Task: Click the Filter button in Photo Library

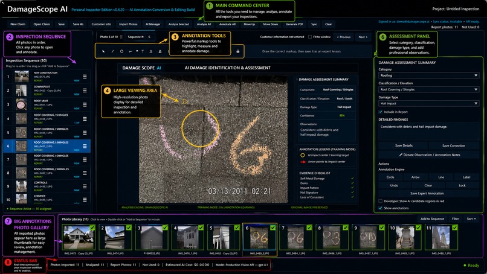Action: 456,218
